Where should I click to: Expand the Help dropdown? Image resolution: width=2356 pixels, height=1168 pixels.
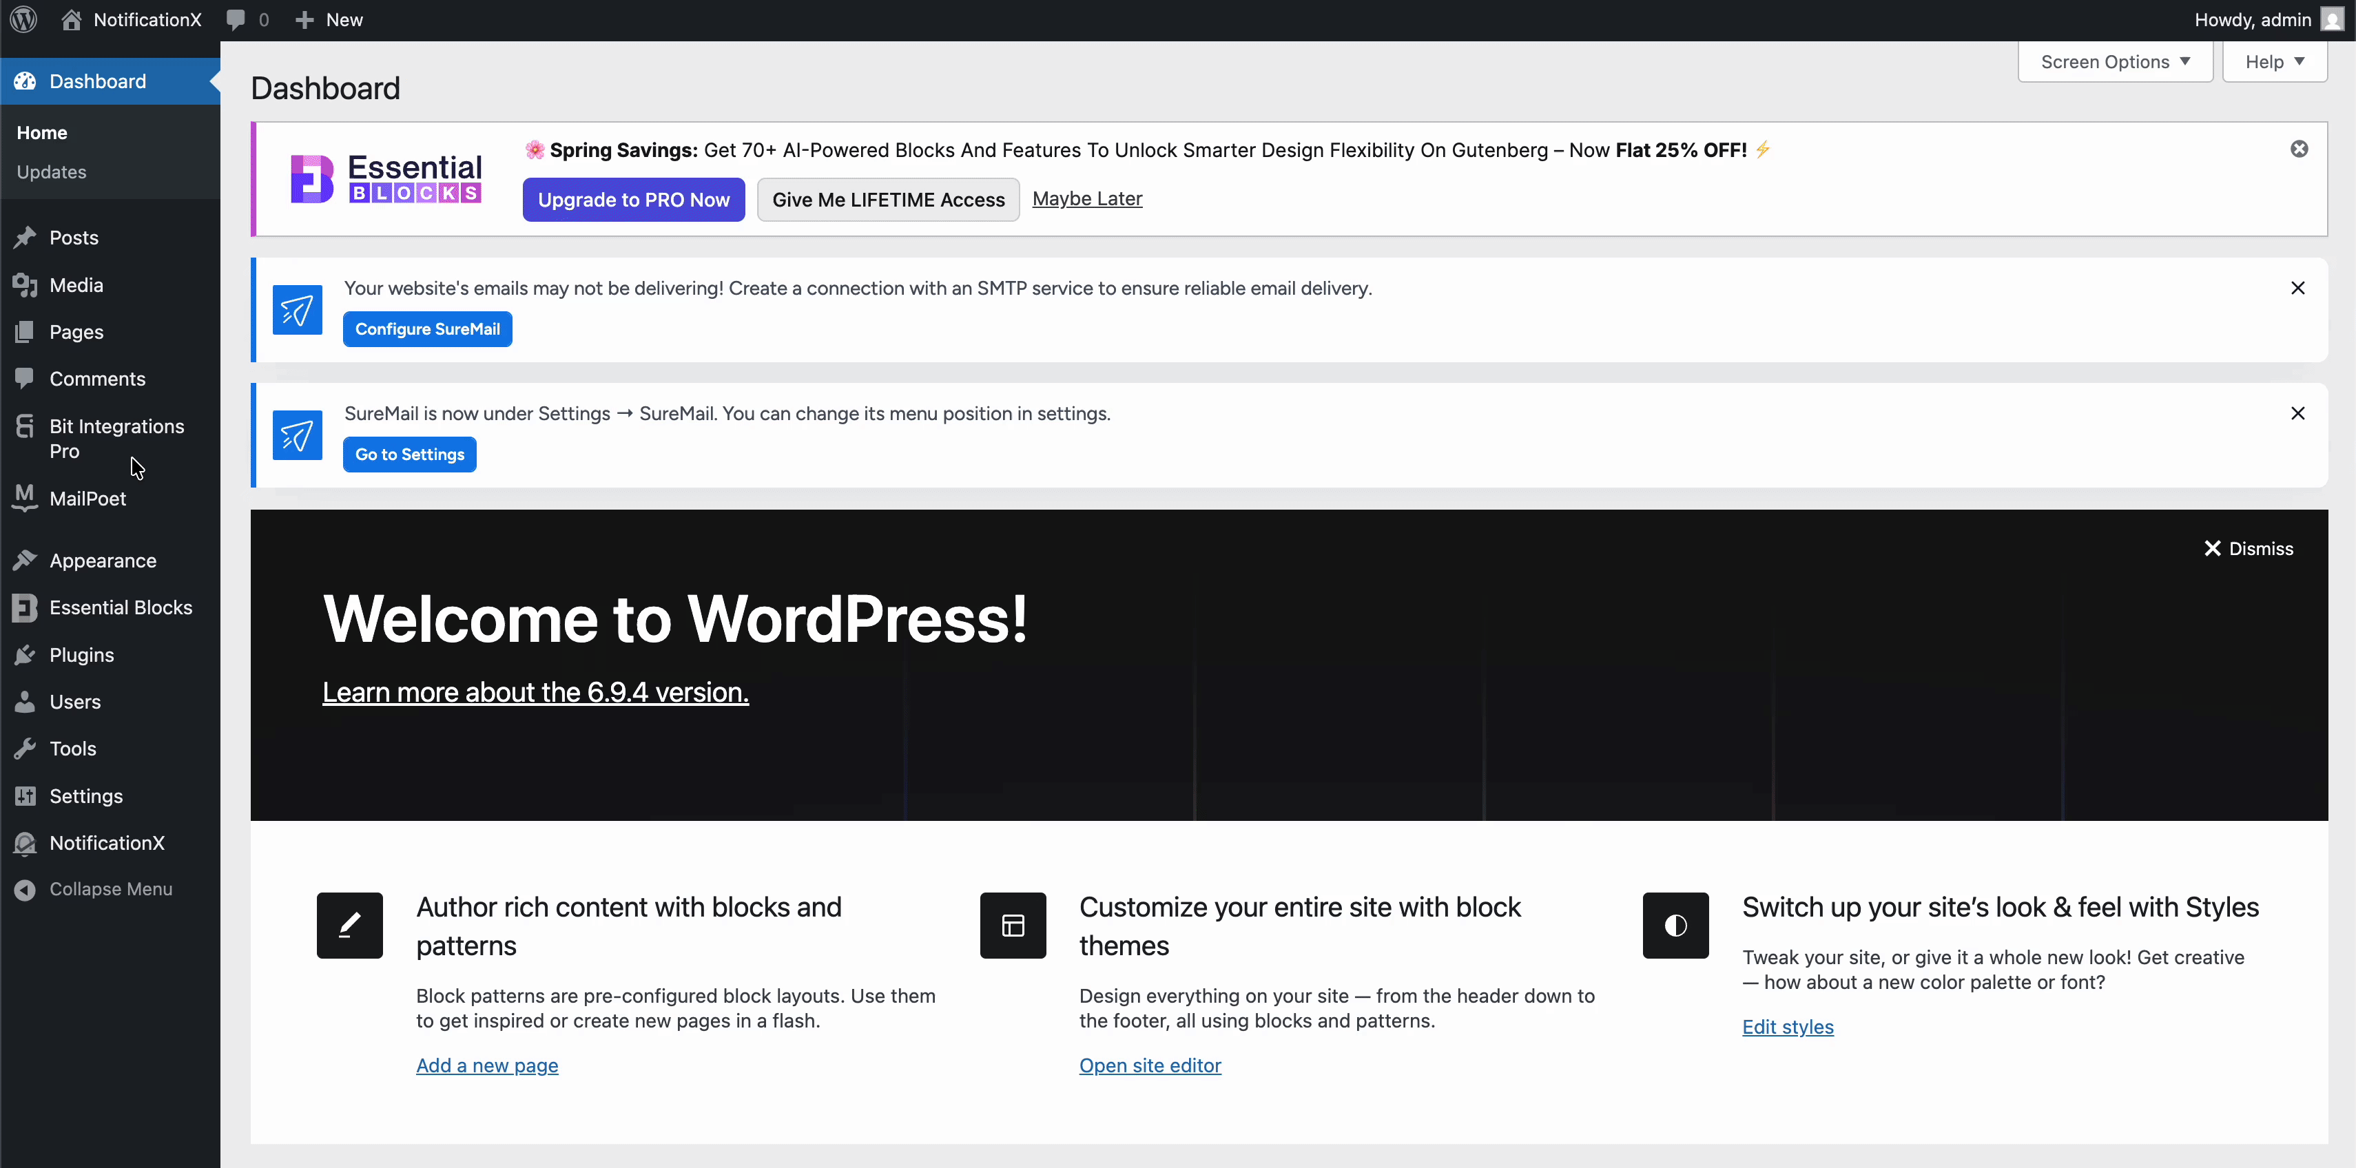[2274, 61]
